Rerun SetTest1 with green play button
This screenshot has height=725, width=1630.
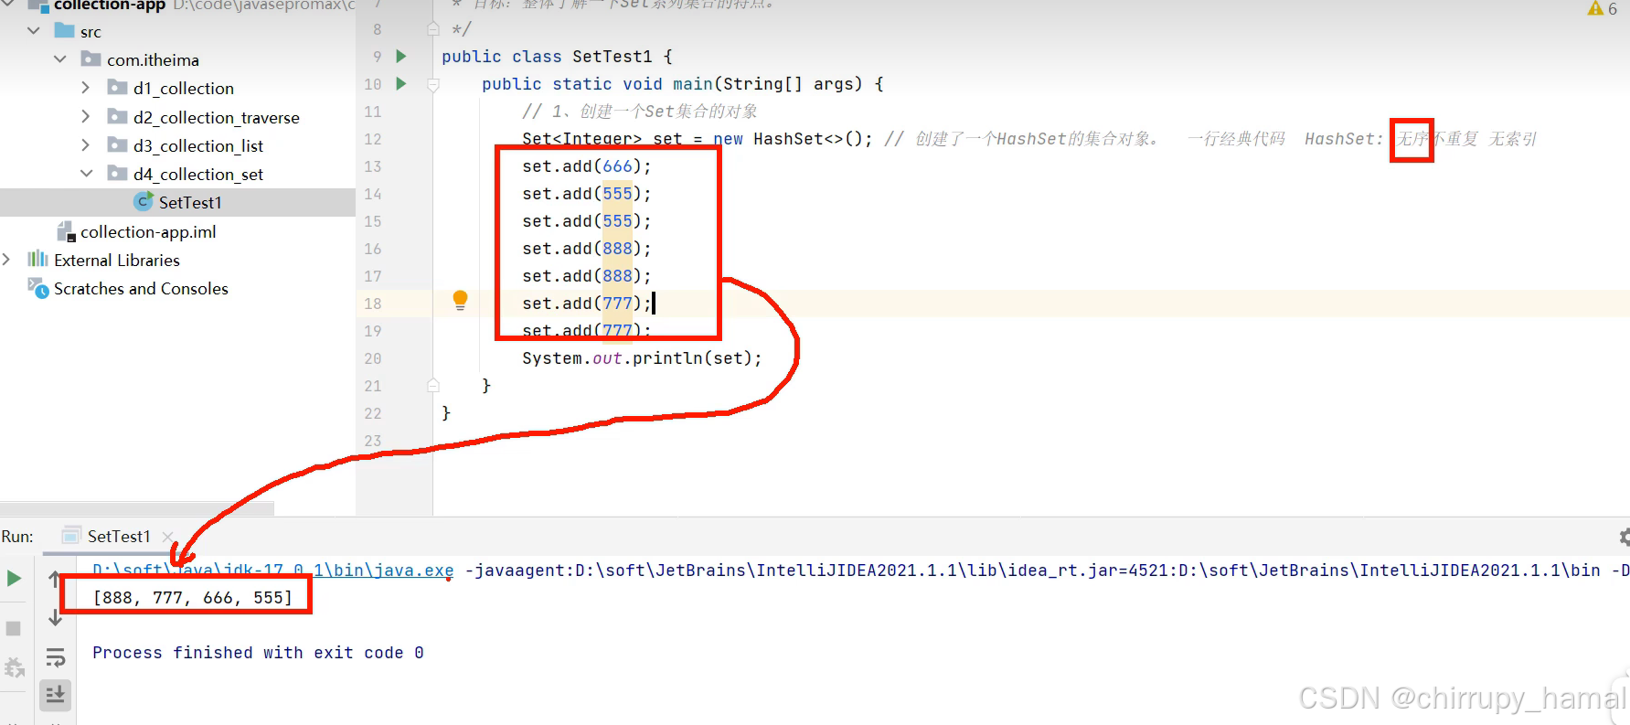pyautogui.click(x=14, y=578)
